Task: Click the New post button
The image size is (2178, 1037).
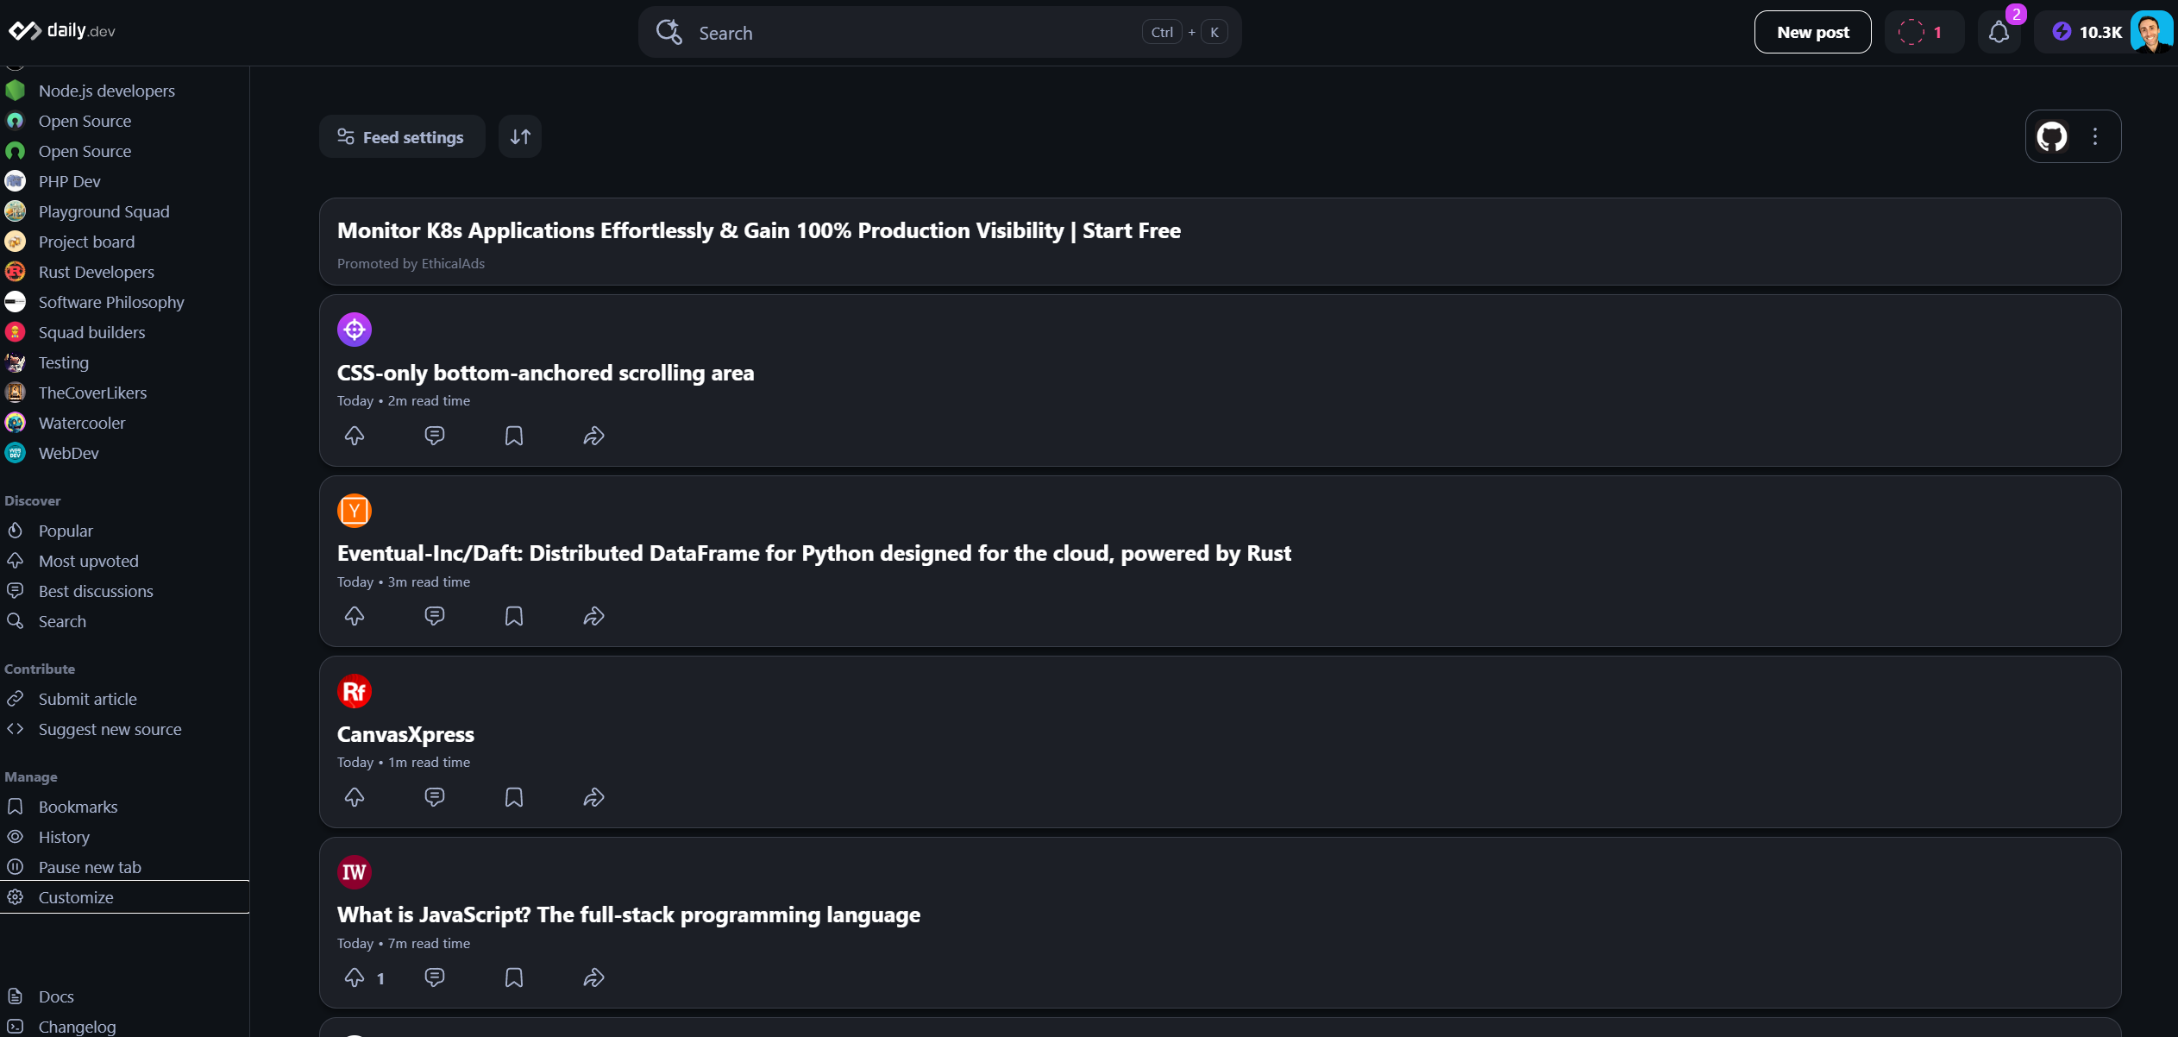Action: point(1812,32)
